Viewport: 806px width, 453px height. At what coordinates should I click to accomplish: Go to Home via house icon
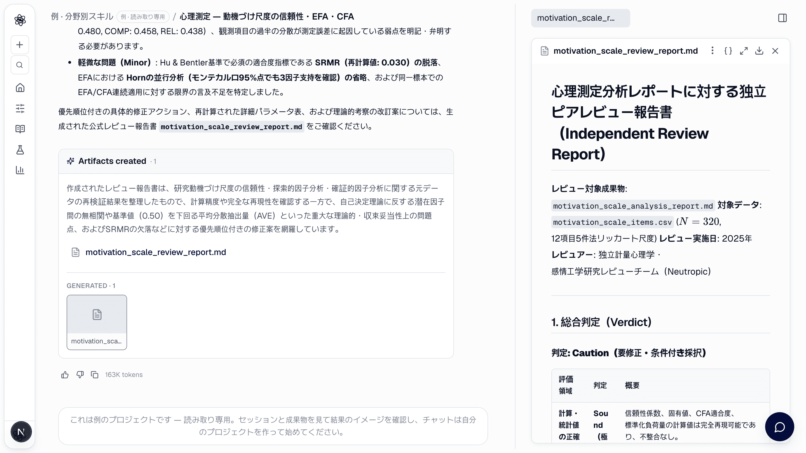[20, 88]
